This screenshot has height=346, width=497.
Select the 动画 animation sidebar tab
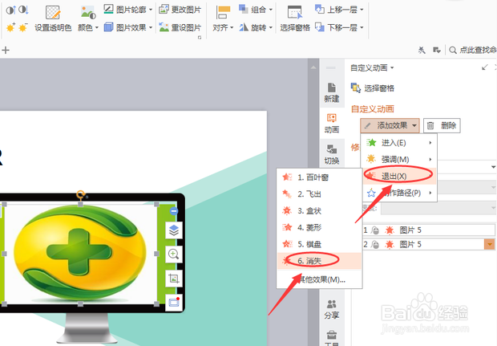(x=332, y=124)
